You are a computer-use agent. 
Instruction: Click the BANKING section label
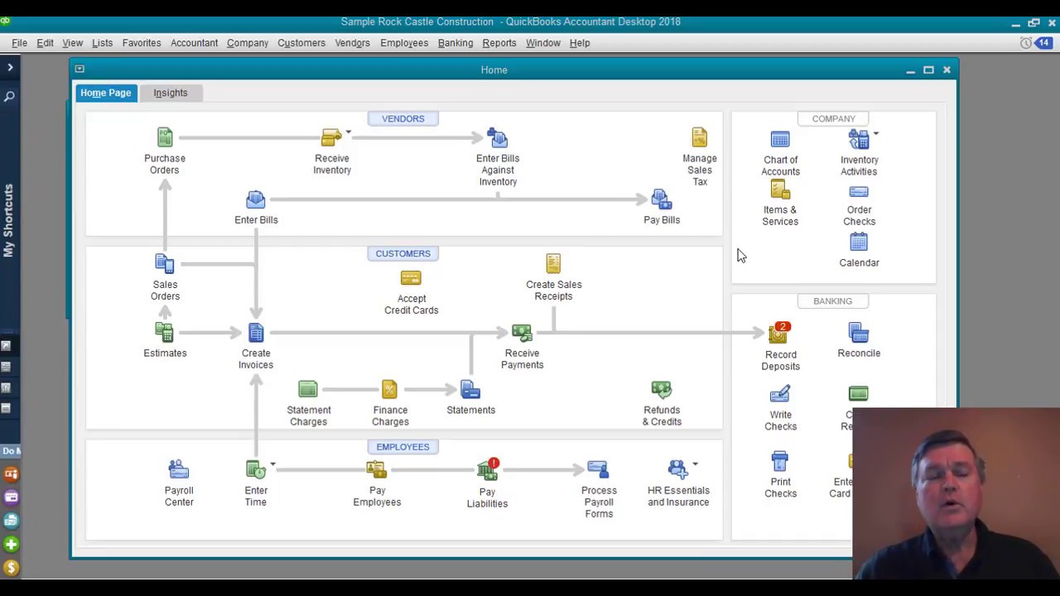point(832,301)
